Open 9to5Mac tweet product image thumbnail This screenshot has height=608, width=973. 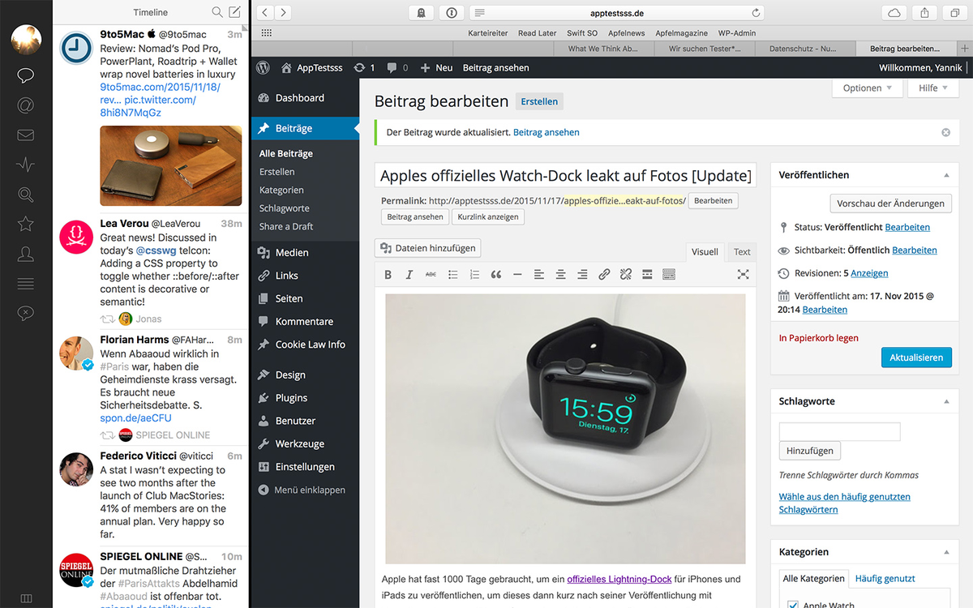(x=171, y=166)
